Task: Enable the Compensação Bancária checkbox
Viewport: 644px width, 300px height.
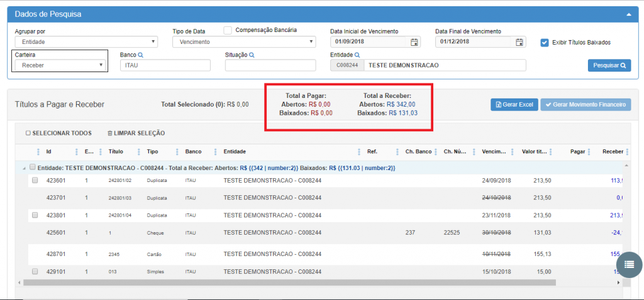Action: [x=228, y=30]
